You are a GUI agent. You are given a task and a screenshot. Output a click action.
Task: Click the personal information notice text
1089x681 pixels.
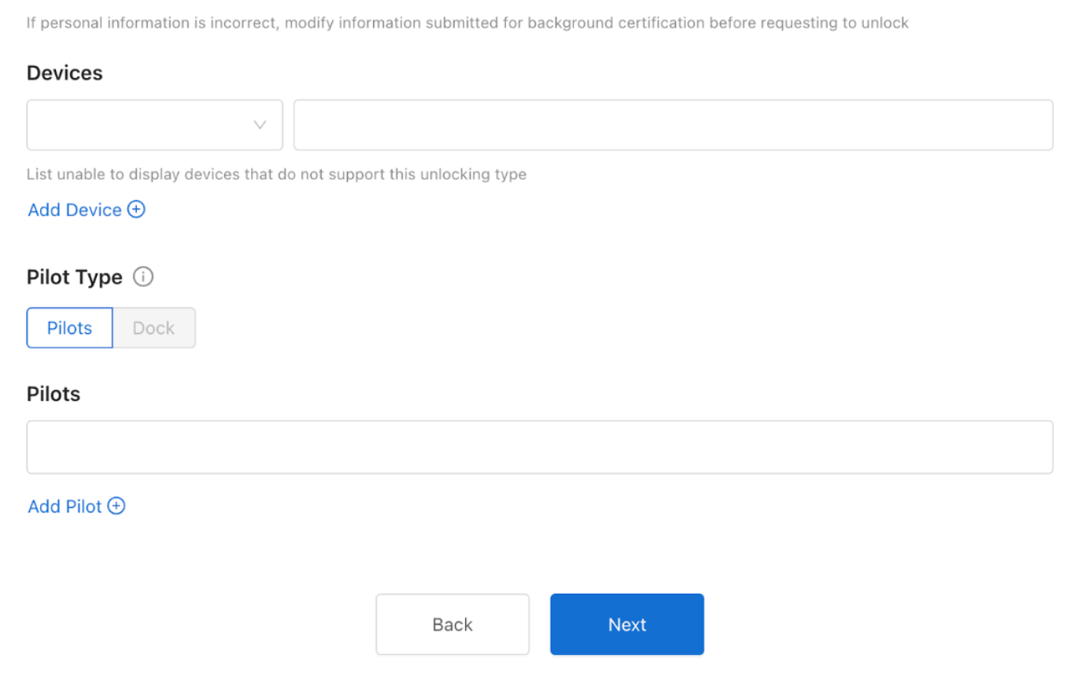[467, 23]
